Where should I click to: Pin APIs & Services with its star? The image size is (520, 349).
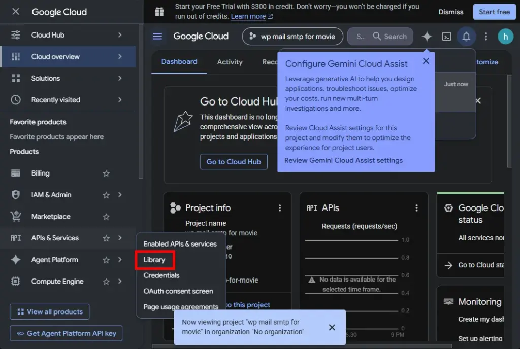click(x=106, y=238)
